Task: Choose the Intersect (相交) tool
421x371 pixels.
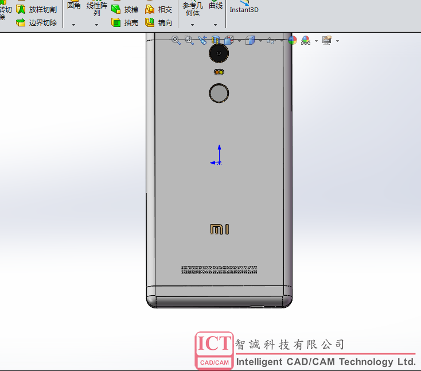Action: pos(158,9)
